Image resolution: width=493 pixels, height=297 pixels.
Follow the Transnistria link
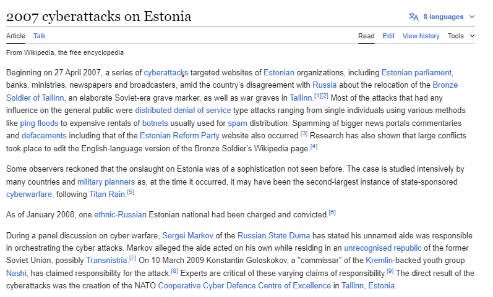tap(106, 261)
